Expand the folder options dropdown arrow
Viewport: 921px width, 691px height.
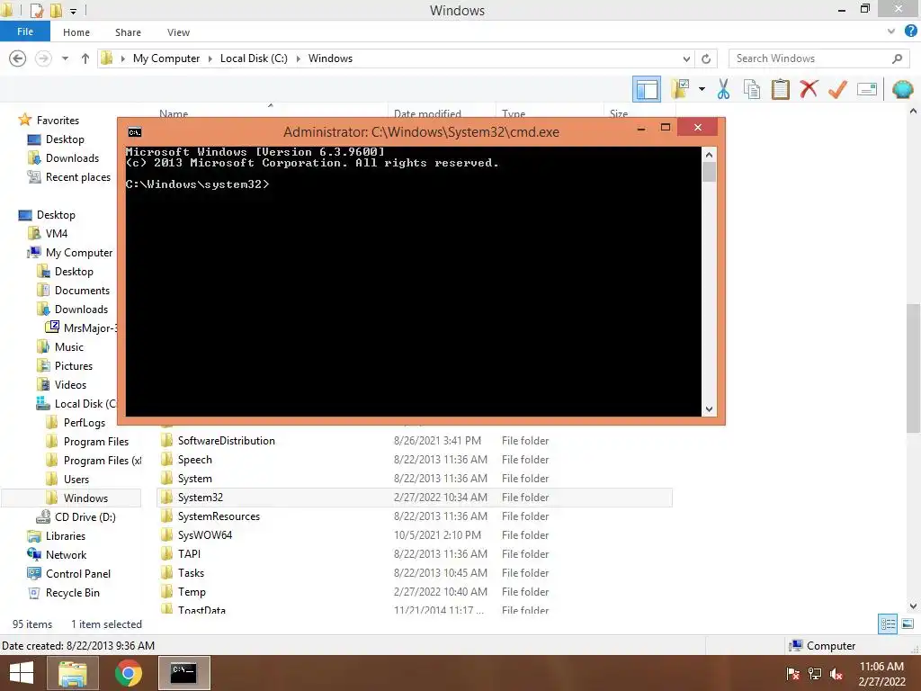[702, 89]
